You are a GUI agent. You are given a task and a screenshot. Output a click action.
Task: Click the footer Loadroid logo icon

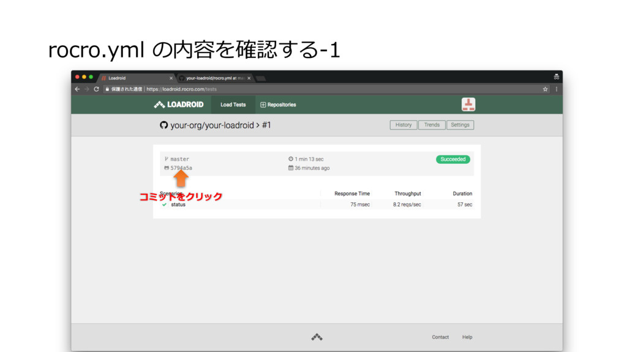317,337
